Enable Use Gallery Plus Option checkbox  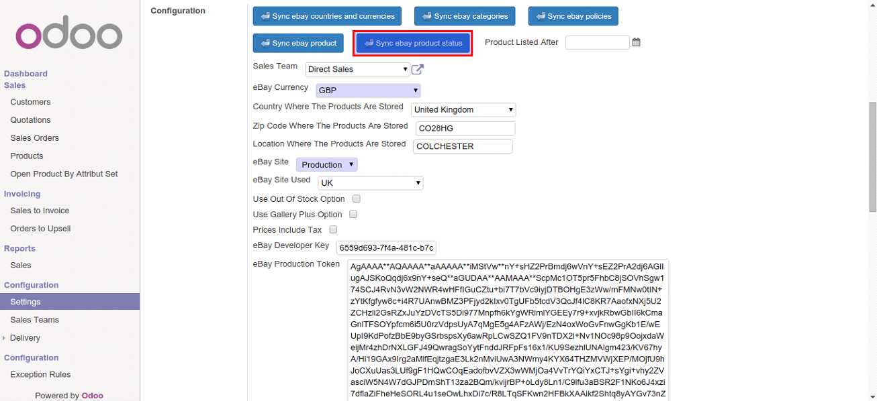point(353,214)
